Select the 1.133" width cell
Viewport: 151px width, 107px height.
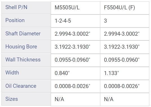tap(125, 73)
